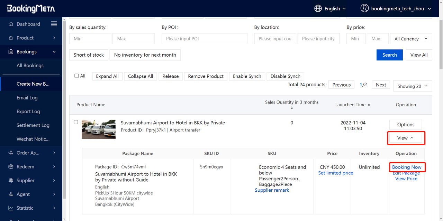Viewport: 443px width, 221px height.
Task: Open the Showing 20 page size dropdown
Action: click(x=413, y=86)
